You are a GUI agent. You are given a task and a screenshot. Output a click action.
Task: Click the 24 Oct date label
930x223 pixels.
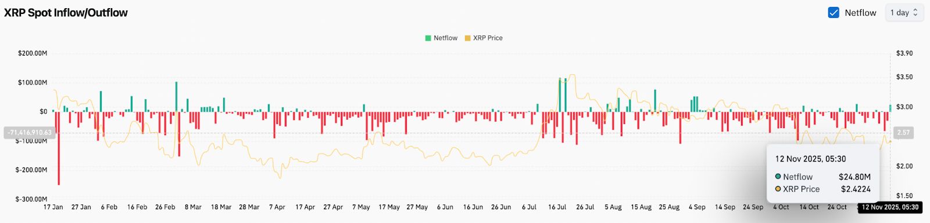(837, 207)
